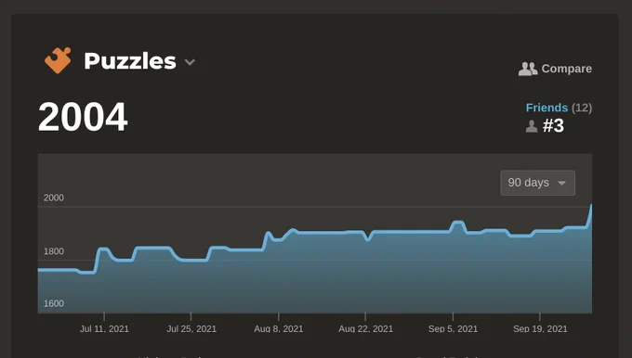Click the 1600 y-axis label
This screenshot has height=358, width=632.
coord(54,303)
